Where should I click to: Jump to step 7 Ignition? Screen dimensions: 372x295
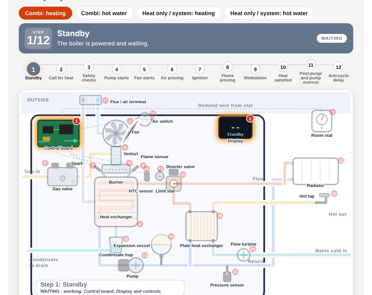click(200, 69)
